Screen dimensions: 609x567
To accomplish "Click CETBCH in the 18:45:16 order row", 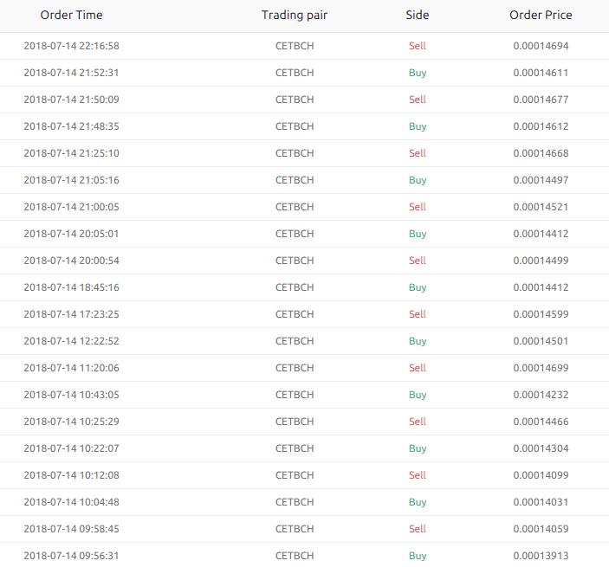I will [x=295, y=287].
